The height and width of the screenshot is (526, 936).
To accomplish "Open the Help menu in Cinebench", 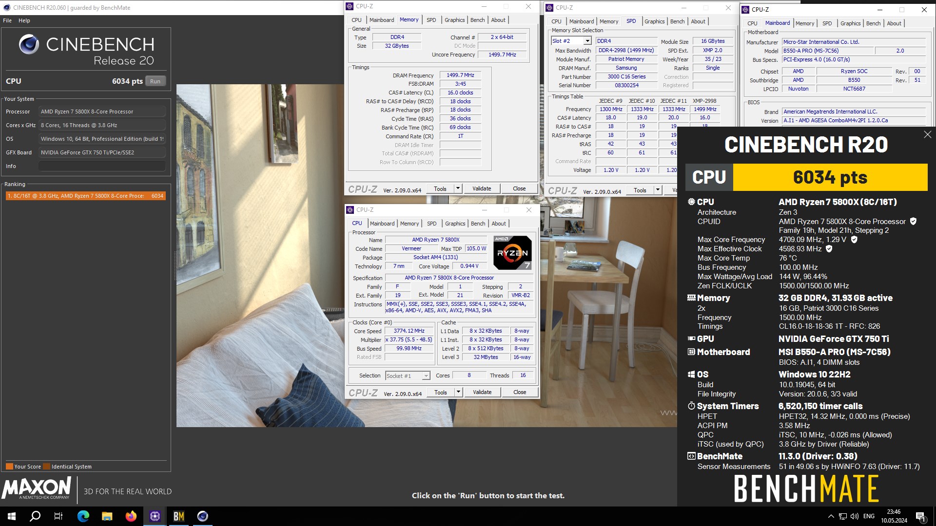I will [24, 20].
